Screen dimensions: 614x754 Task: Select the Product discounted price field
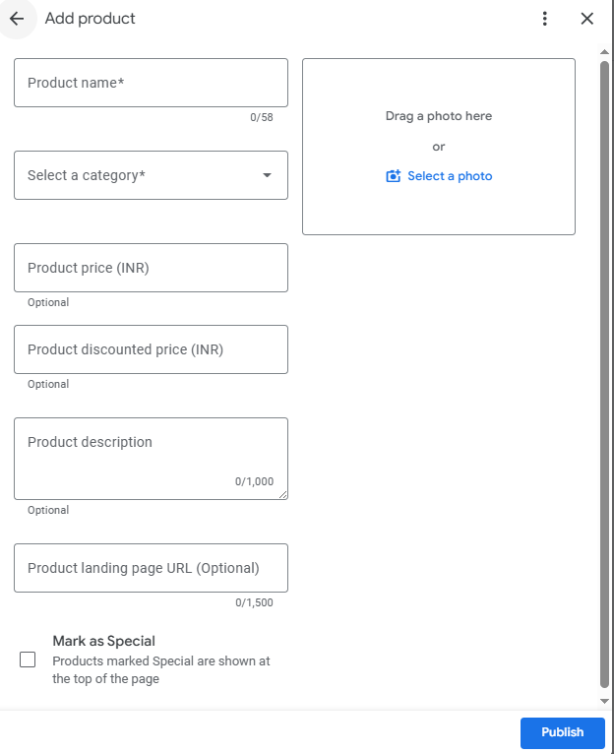click(151, 349)
